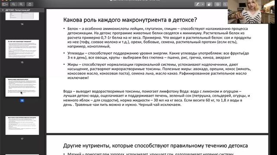277x155 pixels.
Task: Click the rotate page icon
Action: click(x=209, y=4)
